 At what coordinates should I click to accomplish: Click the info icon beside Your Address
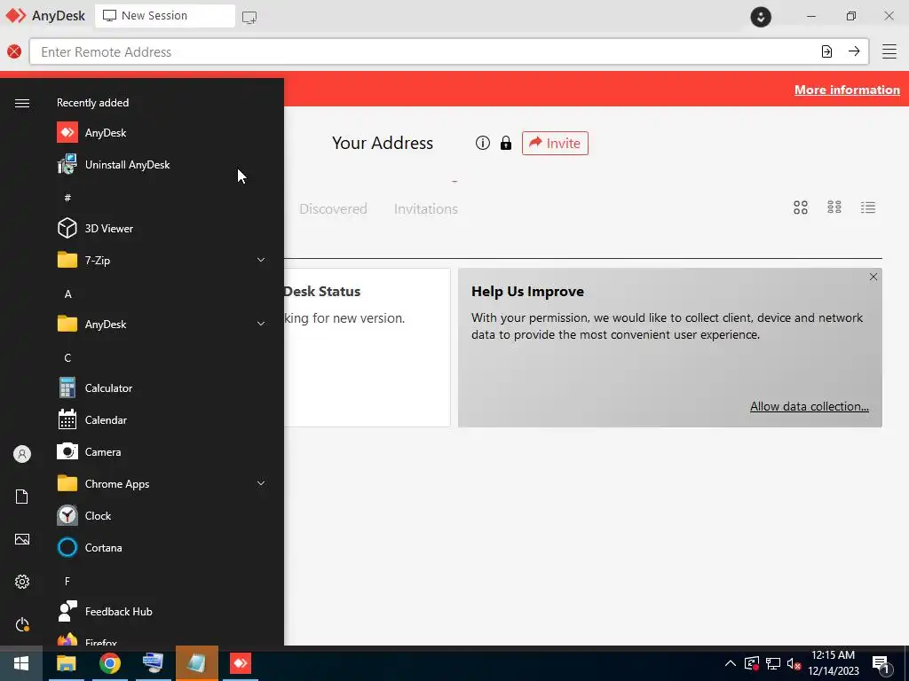[x=482, y=143]
